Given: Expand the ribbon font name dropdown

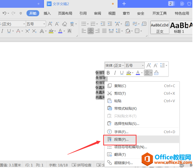Looking at the screenshot, I should tap(24, 24).
